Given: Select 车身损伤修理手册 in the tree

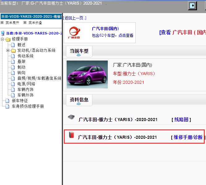Looking at the screenshot, I should click(x=28, y=106).
